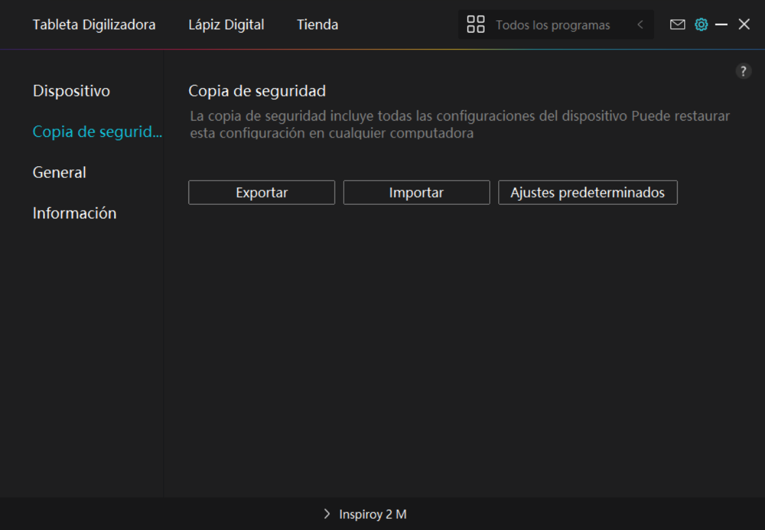765x530 pixels.
Task: Click the blue settings gear icon
Action: click(701, 25)
